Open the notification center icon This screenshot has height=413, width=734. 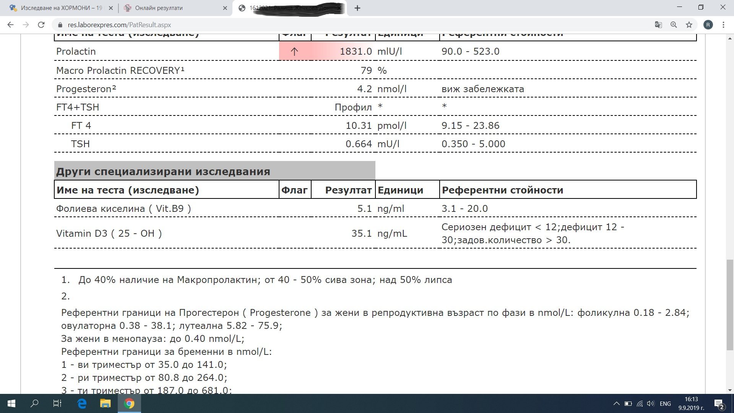pos(719,404)
